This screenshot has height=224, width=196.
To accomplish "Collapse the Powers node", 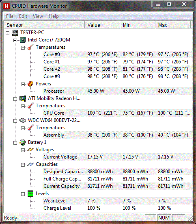I will coord(23,84).
